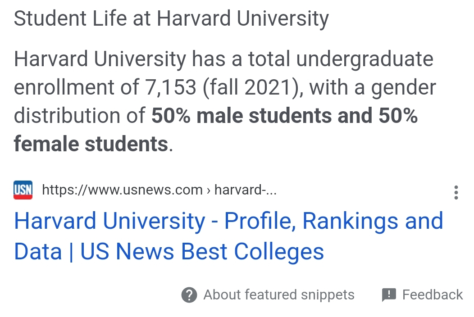Click the US News favicon icon
This screenshot has width=474, height=317.
point(23,190)
